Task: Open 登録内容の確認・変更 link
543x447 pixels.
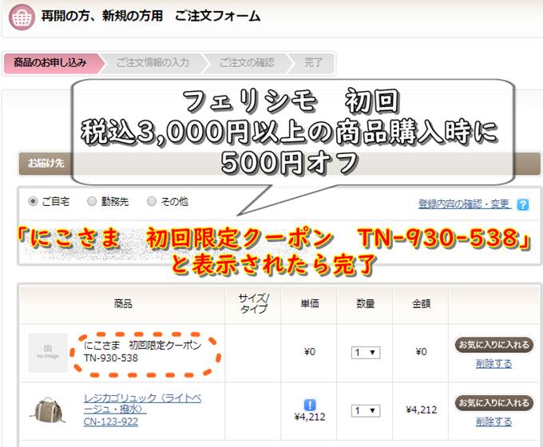Action: pos(465,204)
